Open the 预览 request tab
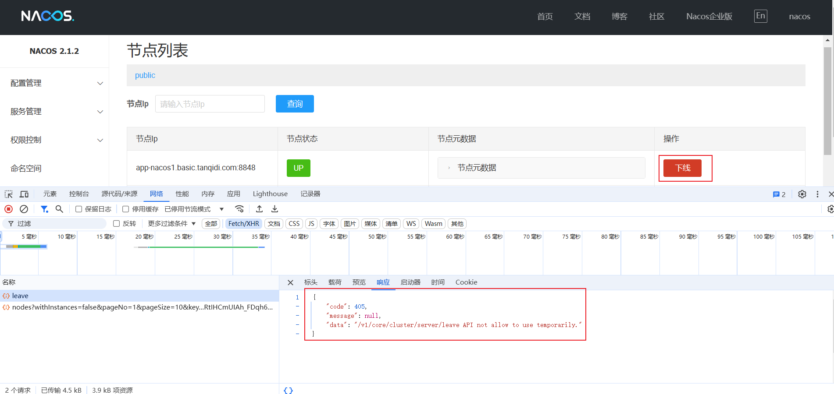 [x=359, y=282]
